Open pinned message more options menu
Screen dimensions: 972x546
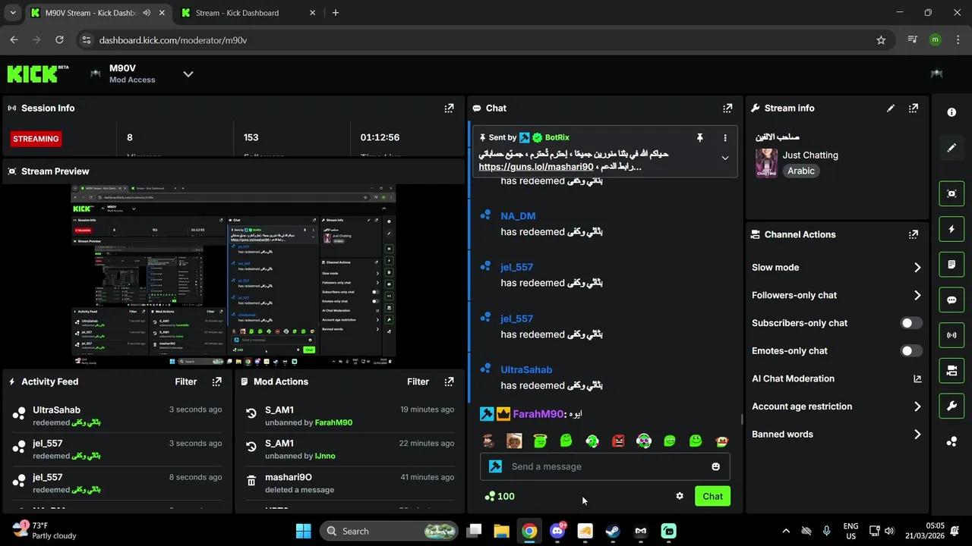725,137
